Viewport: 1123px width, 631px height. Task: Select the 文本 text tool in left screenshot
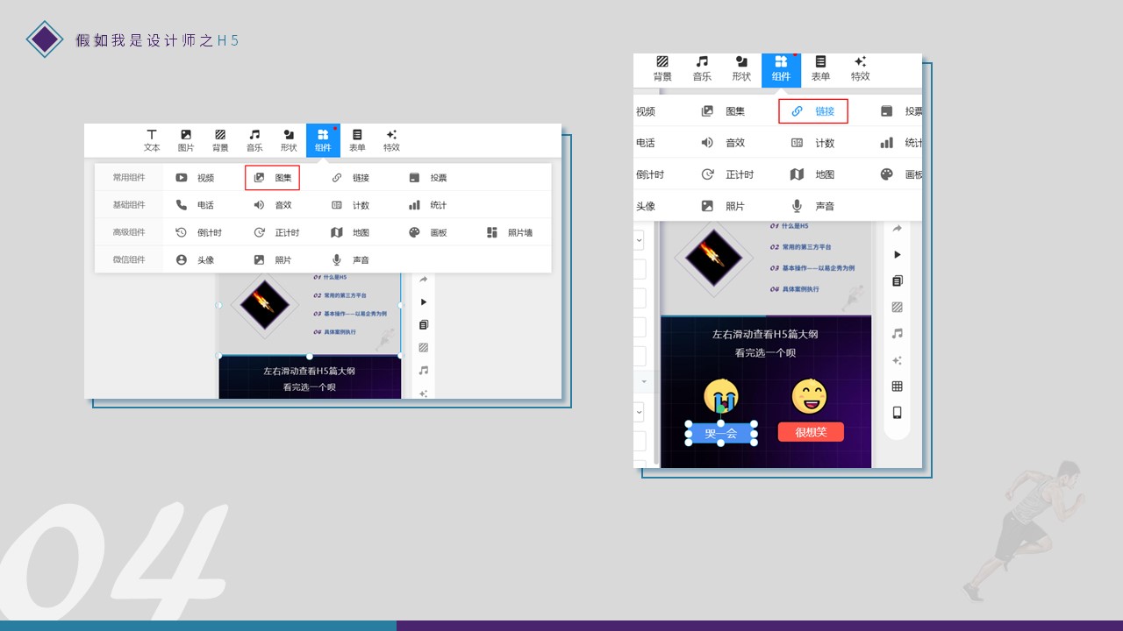[x=152, y=140]
